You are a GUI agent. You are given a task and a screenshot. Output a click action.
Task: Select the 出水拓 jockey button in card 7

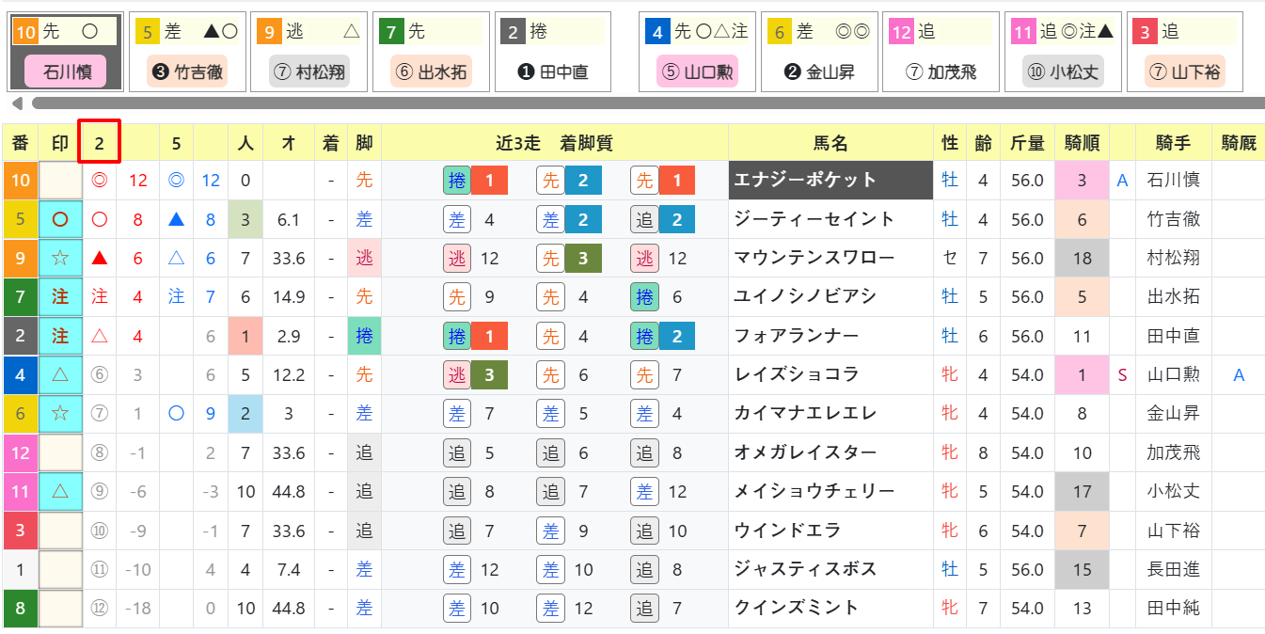[x=431, y=71]
